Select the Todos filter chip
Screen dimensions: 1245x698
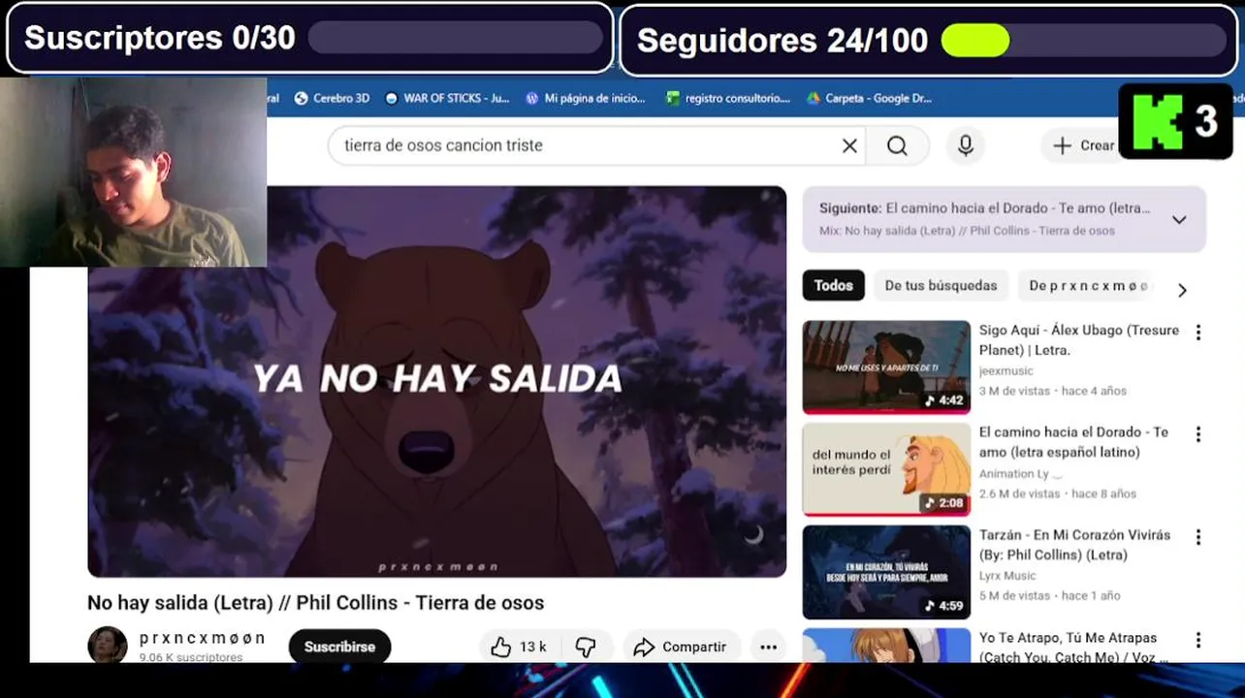click(x=834, y=285)
